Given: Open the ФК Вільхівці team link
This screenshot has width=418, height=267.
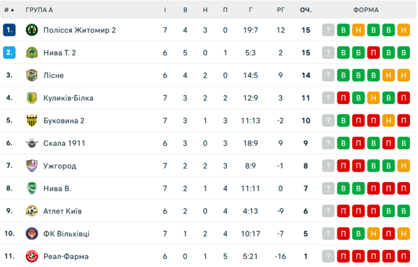Looking at the screenshot, I should point(66,234).
